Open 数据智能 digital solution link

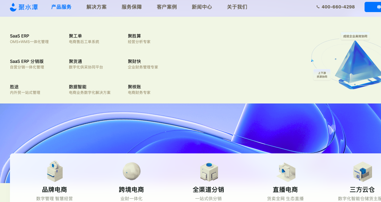point(78,87)
